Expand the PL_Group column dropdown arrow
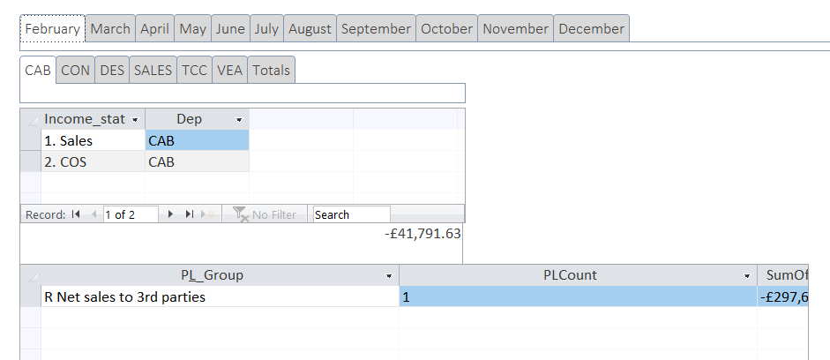Screen dimensions: 830x360 (389, 275)
